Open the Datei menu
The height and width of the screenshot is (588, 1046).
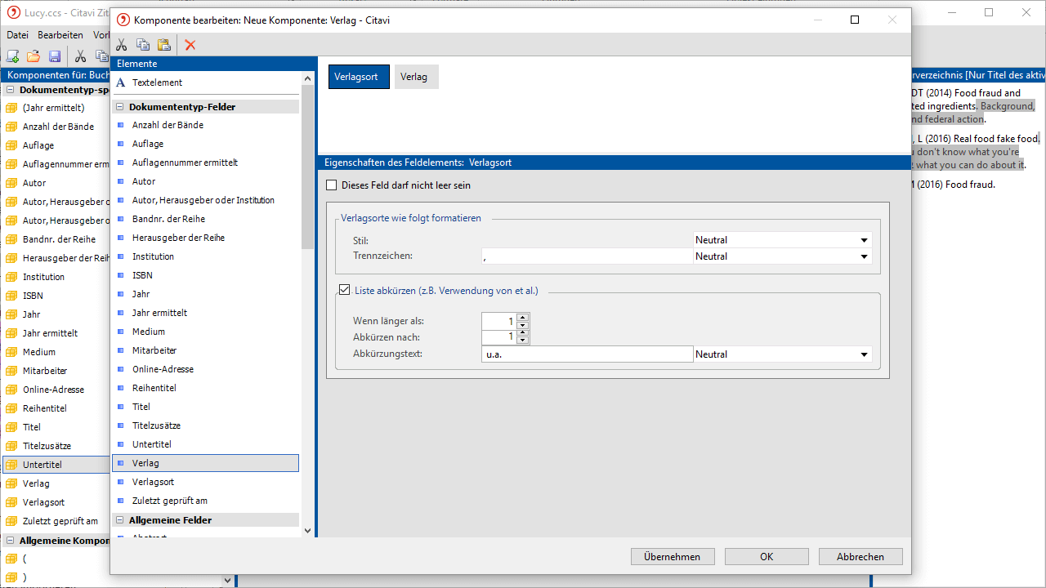pos(17,35)
